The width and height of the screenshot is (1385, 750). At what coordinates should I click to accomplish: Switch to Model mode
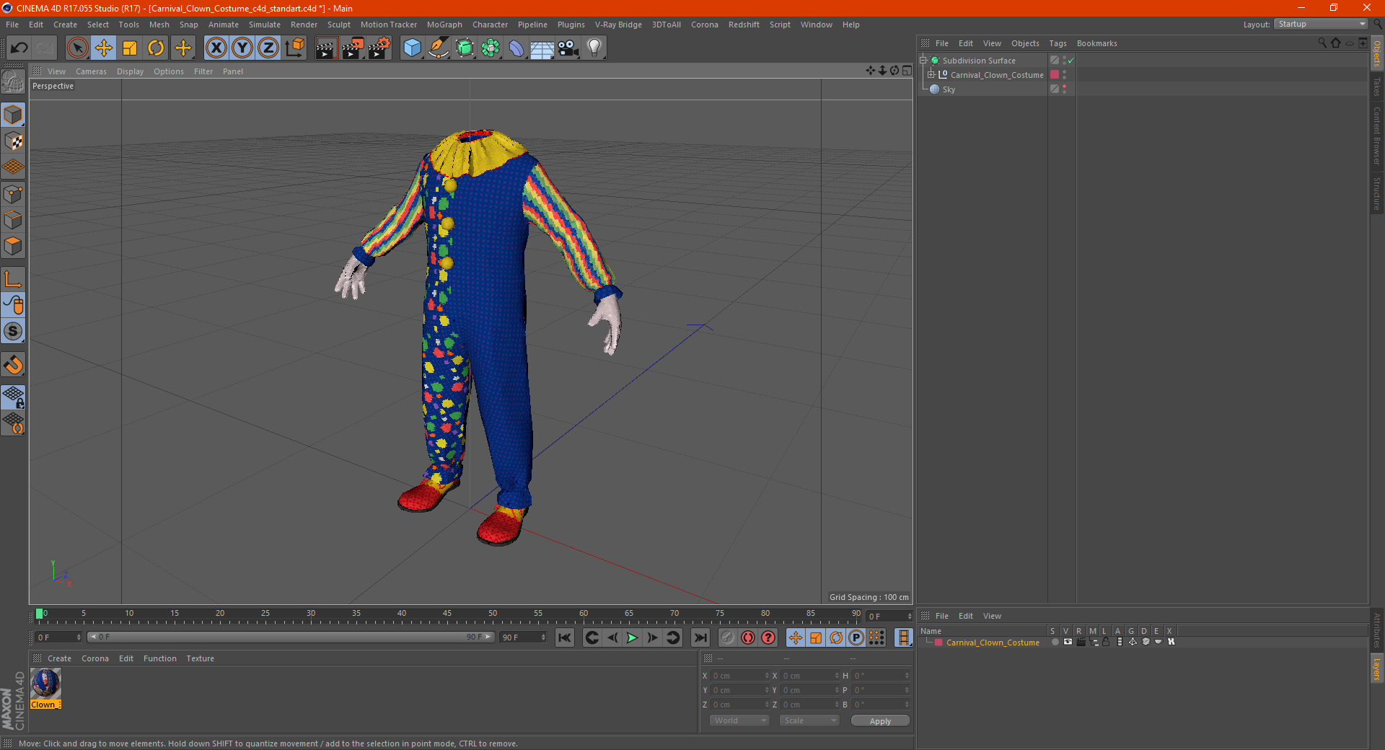[13, 115]
